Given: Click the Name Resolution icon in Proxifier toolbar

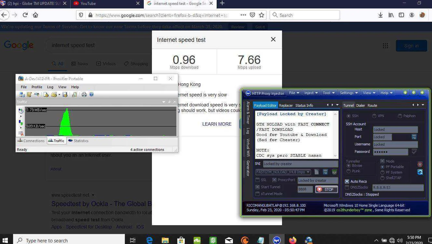Looking at the screenshot, I should click(x=36, y=94).
